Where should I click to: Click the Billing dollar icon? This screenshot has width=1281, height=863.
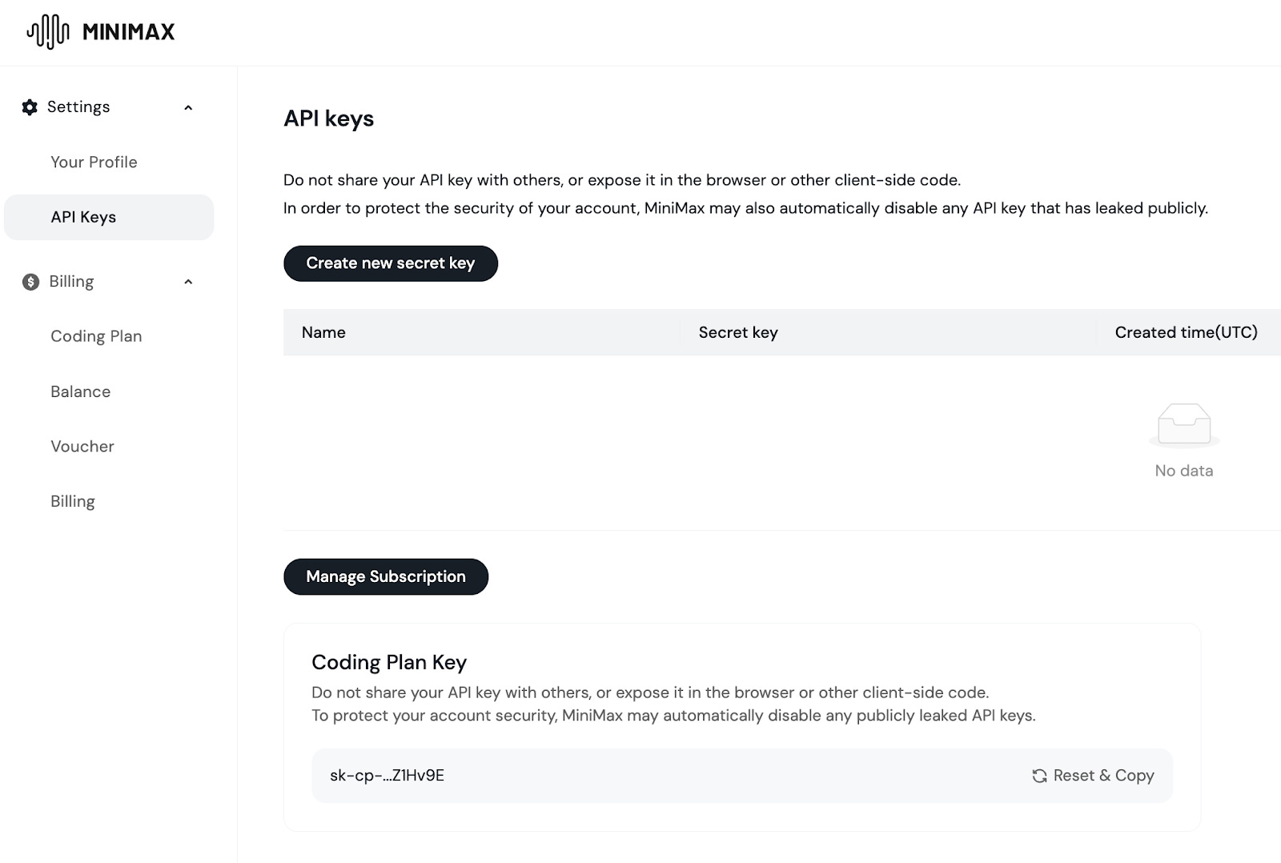30,281
